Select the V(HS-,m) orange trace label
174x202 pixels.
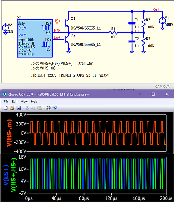pyautogui.click(x=9, y=133)
